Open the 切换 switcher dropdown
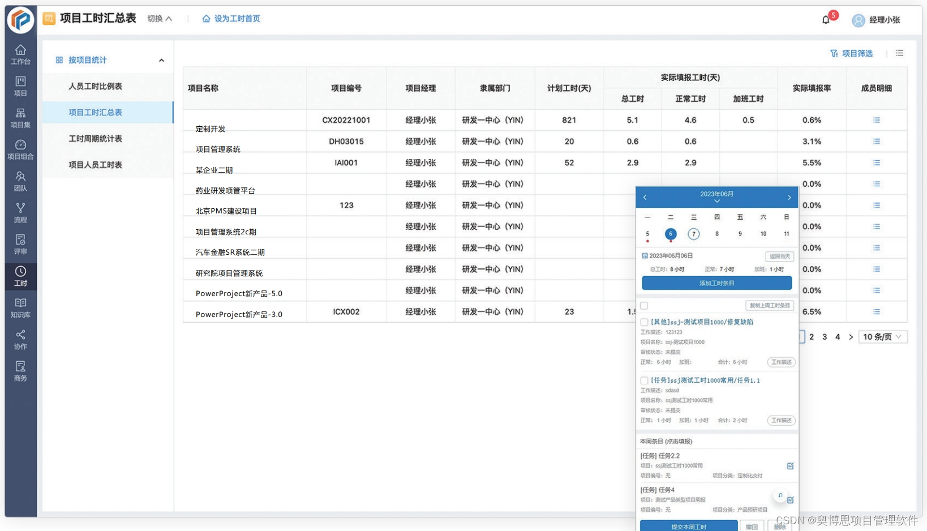 pos(160,19)
